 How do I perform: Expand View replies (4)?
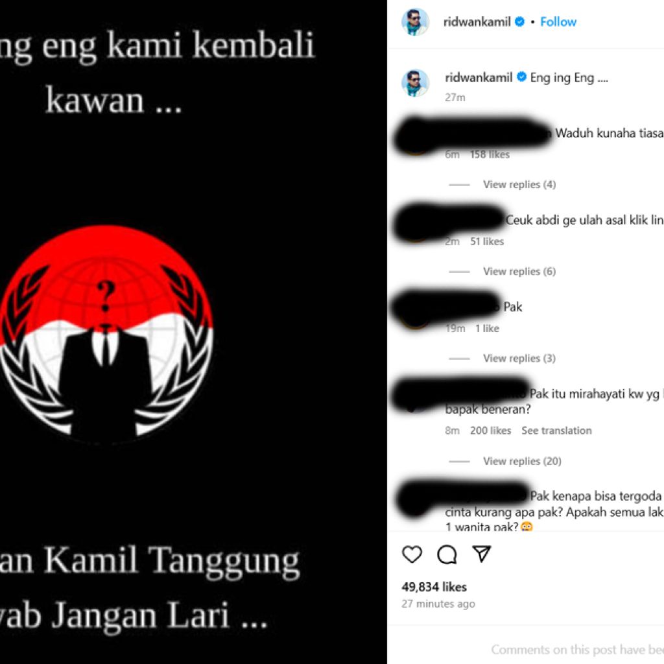519,185
